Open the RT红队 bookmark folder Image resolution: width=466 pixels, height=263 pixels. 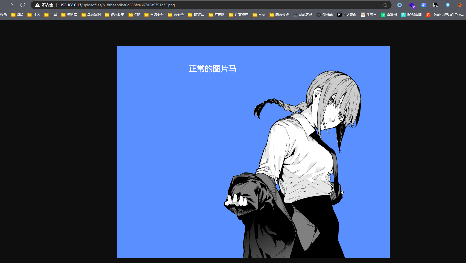[196, 15]
